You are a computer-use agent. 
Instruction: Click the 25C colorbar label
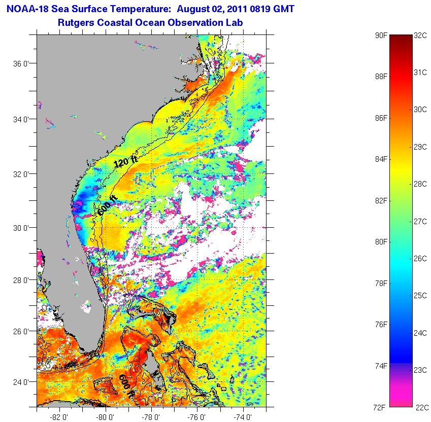(x=420, y=296)
